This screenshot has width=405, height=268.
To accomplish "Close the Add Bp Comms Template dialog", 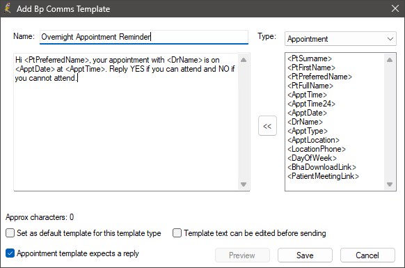I will pos(395,8).
